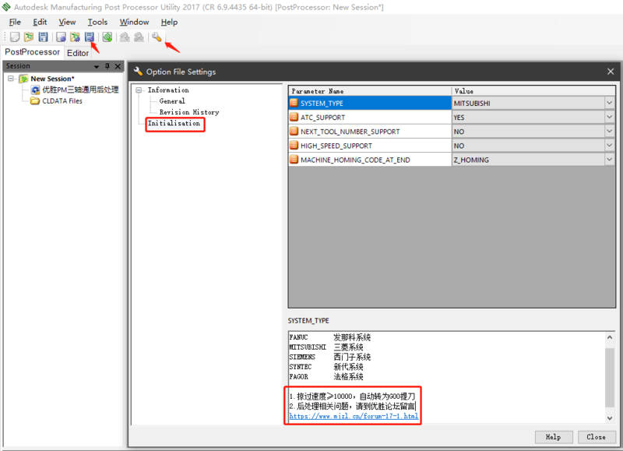Click the NEXT_TOOL_NUMBER_SUPPORT name cell
623x451 pixels.
370,131
